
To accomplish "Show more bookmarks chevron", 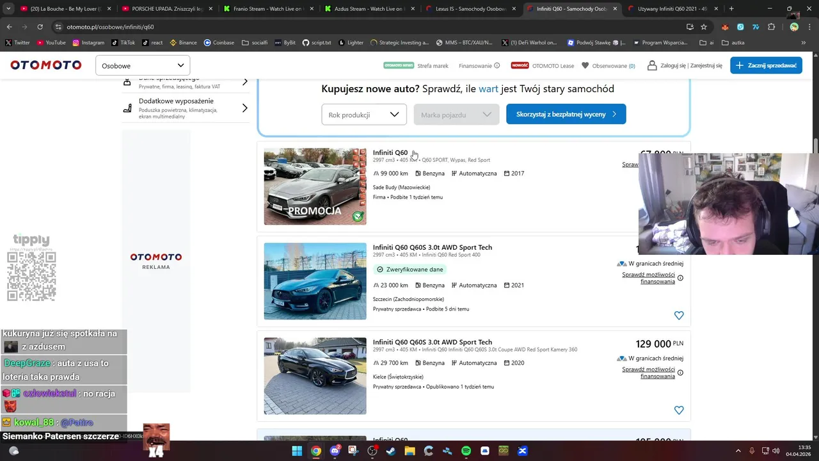I will [804, 42].
